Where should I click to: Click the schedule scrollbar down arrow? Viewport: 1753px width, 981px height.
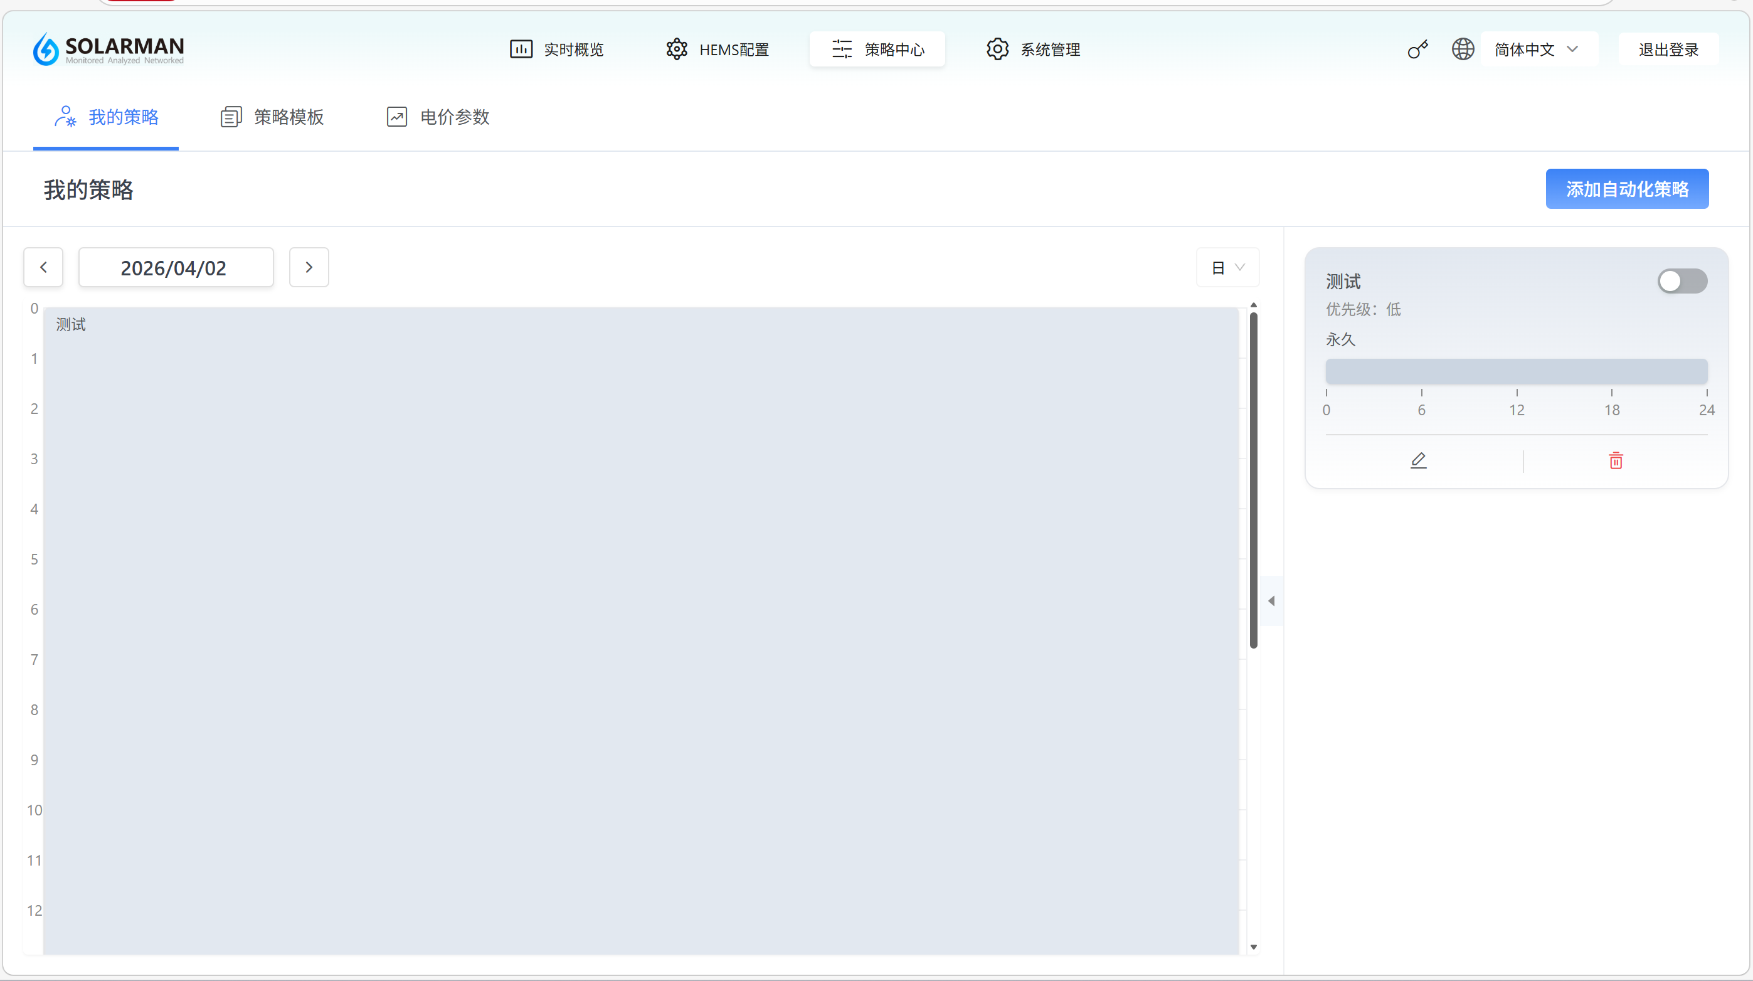click(1253, 947)
